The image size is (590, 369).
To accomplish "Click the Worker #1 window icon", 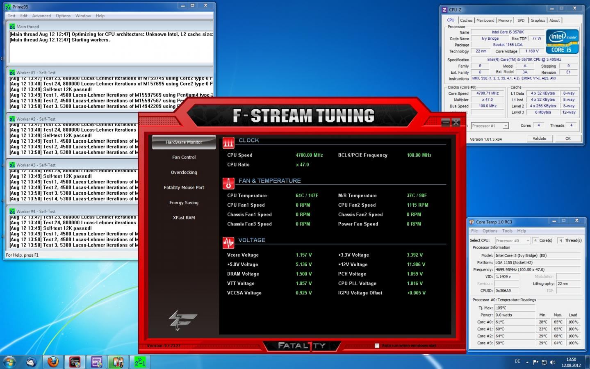I will 12,73.
